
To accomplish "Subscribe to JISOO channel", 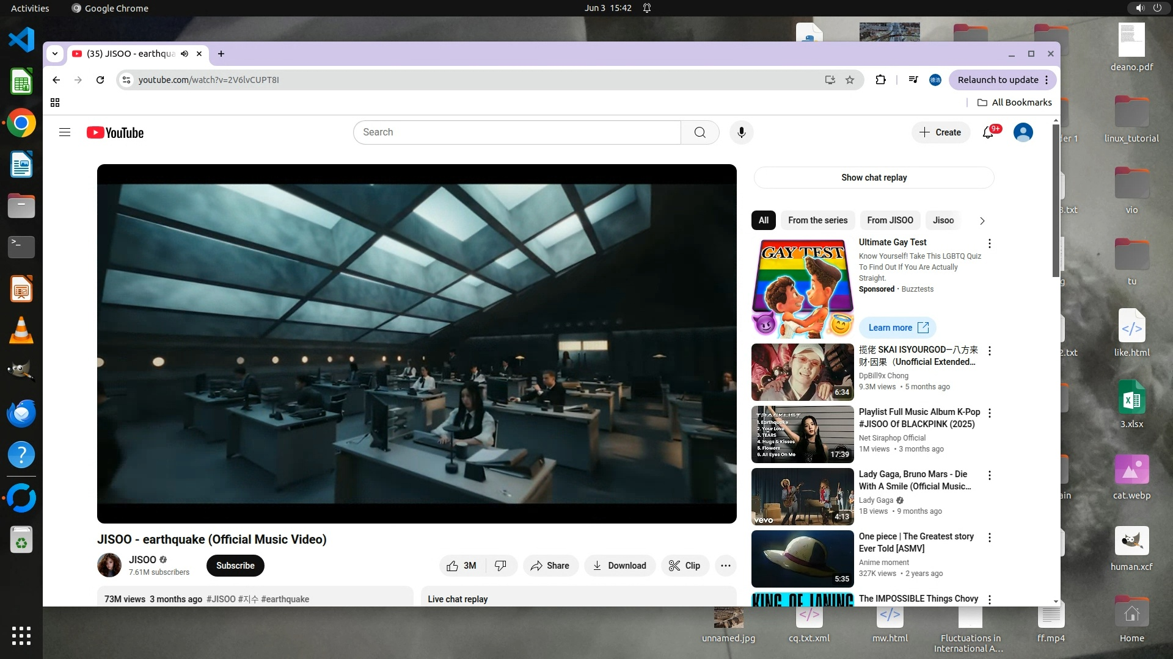I will tap(235, 566).
